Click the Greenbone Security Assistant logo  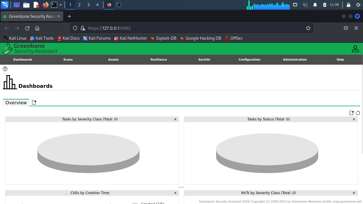(29, 49)
